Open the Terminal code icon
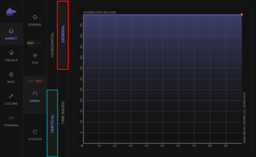256x157 pixels. tap(11, 118)
